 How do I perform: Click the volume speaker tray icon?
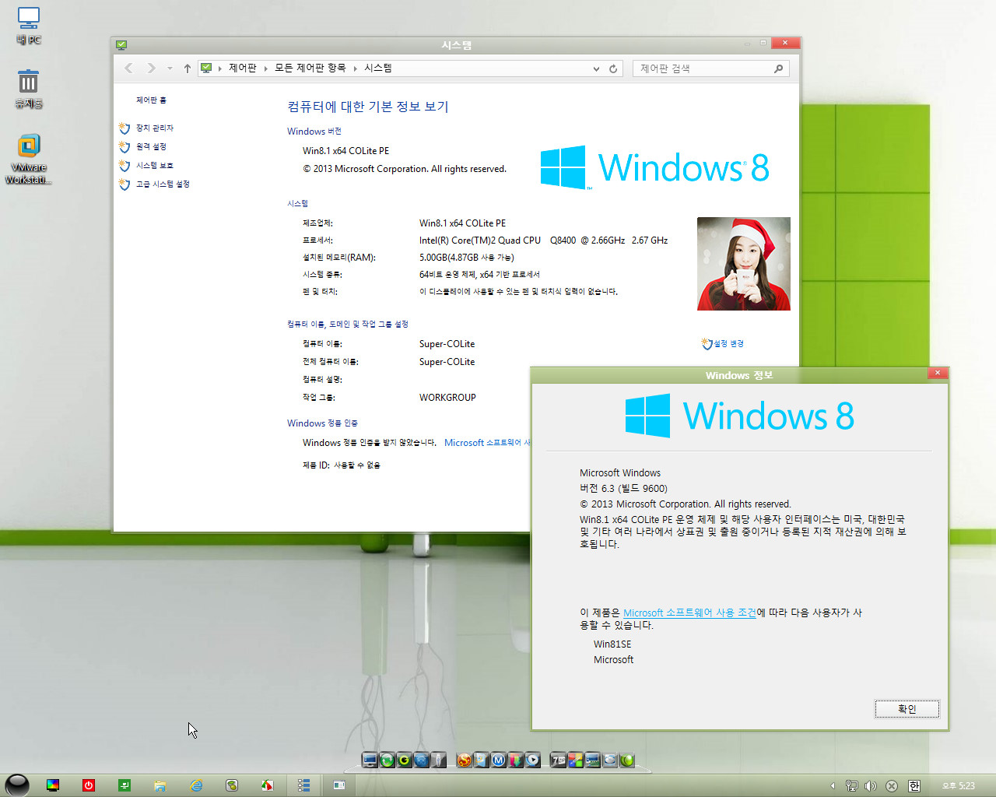[x=871, y=786]
